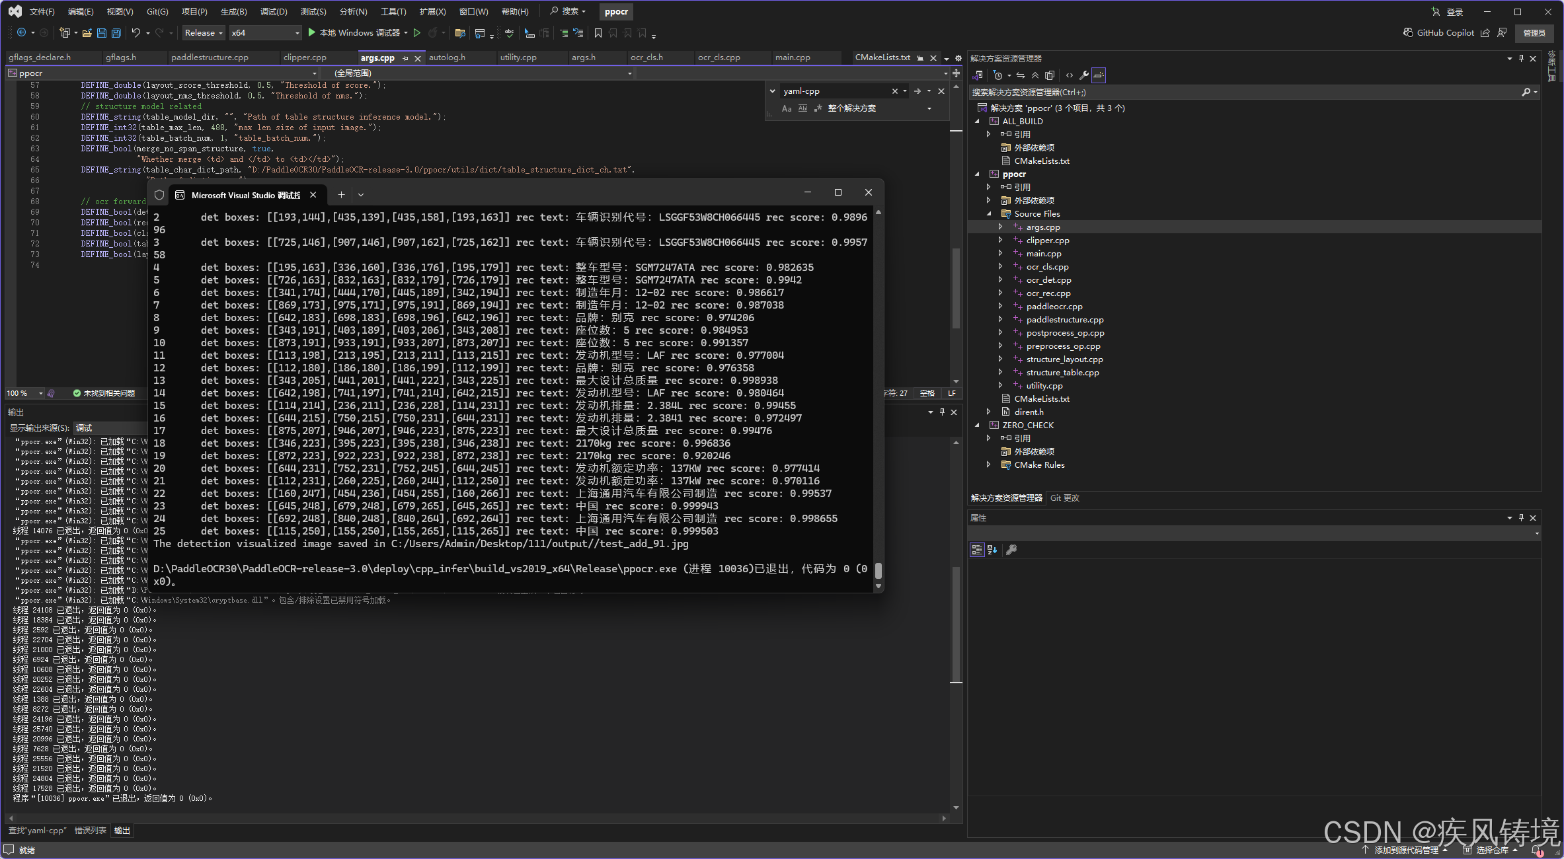1564x859 pixels.
Task: Collapse the Source Files folder node
Action: click(x=989, y=214)
